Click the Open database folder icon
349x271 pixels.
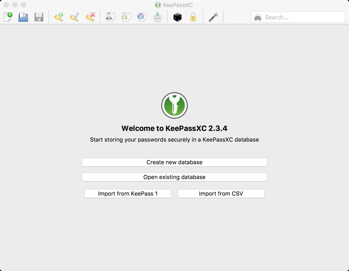(x=23, y=17)
